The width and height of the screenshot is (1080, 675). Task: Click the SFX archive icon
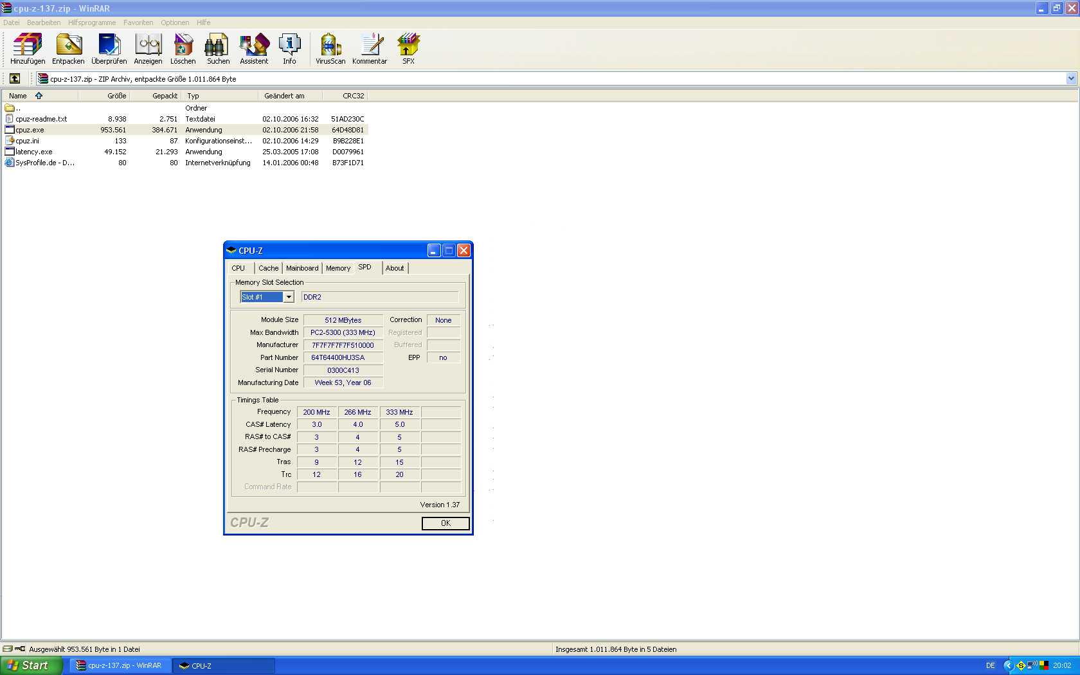(x=408, y=49)
